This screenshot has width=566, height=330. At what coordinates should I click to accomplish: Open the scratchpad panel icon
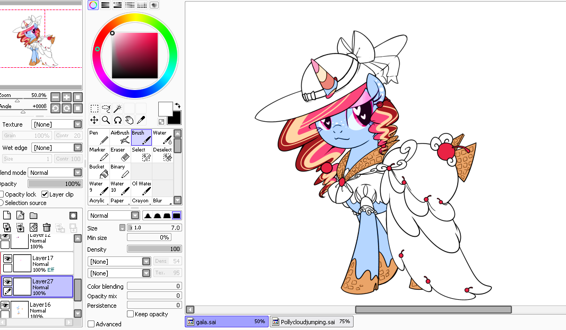pos(155,5)
